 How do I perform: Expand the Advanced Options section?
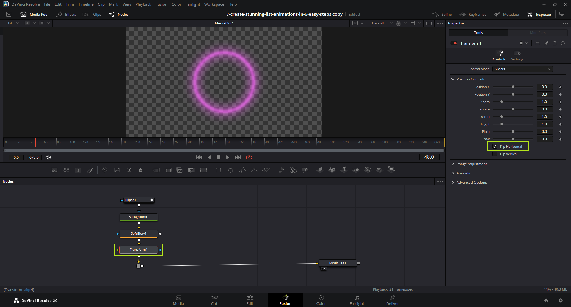(x=471, y=183)
